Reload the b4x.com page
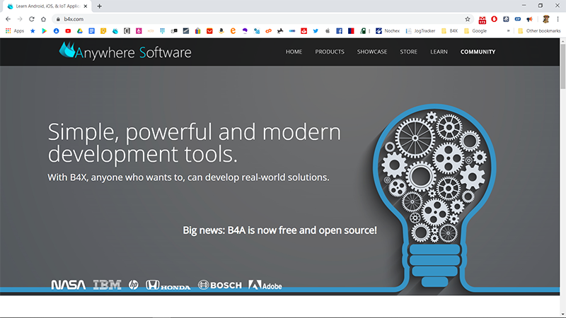This screenshot has height=318, width=566. pos(32,19)
